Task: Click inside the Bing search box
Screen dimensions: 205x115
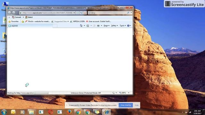Action: 108,13
